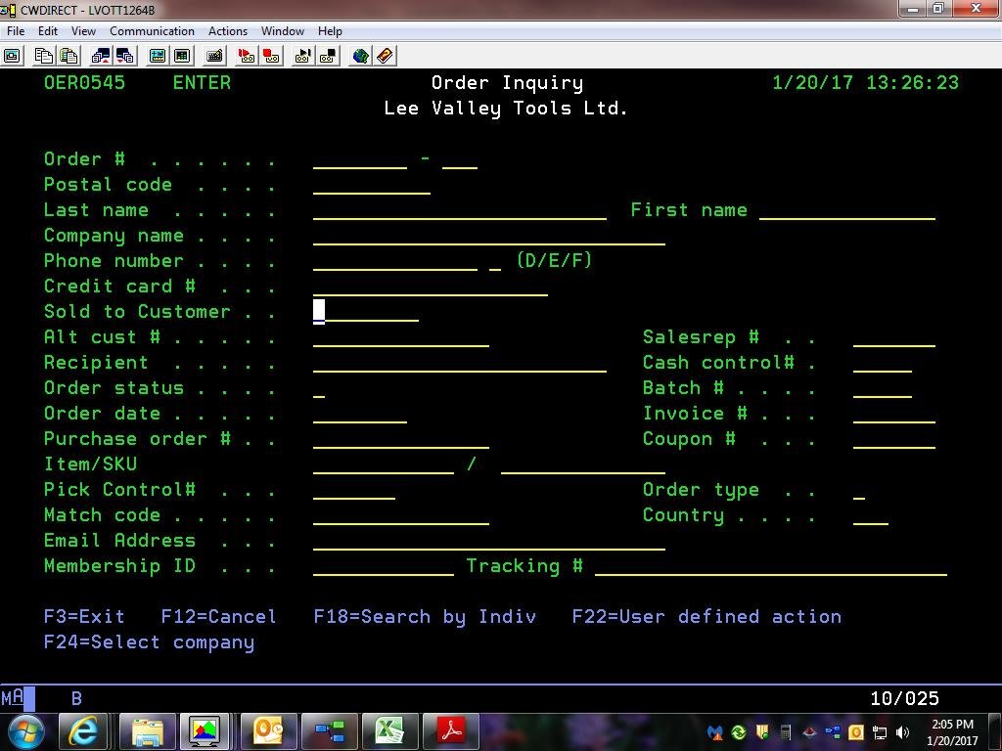Image resolution: width=1002 pixels, height=751 pixels.
Task: Click the Receive File from Host icon
Action: point(125,56)
